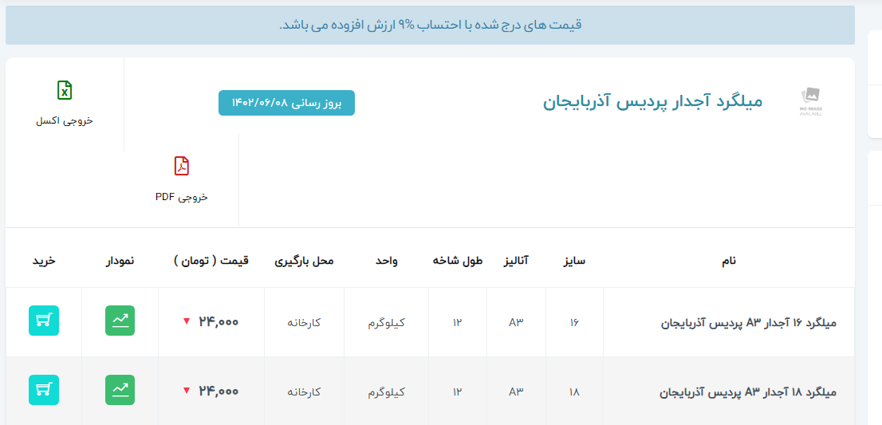Image resolution: width=882 pixels, height=425 pixels.
Task: Open 'میلگرد ۱۶ آجدار A۳ پردیس آذربایجان' product
Action: pos(749,323)
